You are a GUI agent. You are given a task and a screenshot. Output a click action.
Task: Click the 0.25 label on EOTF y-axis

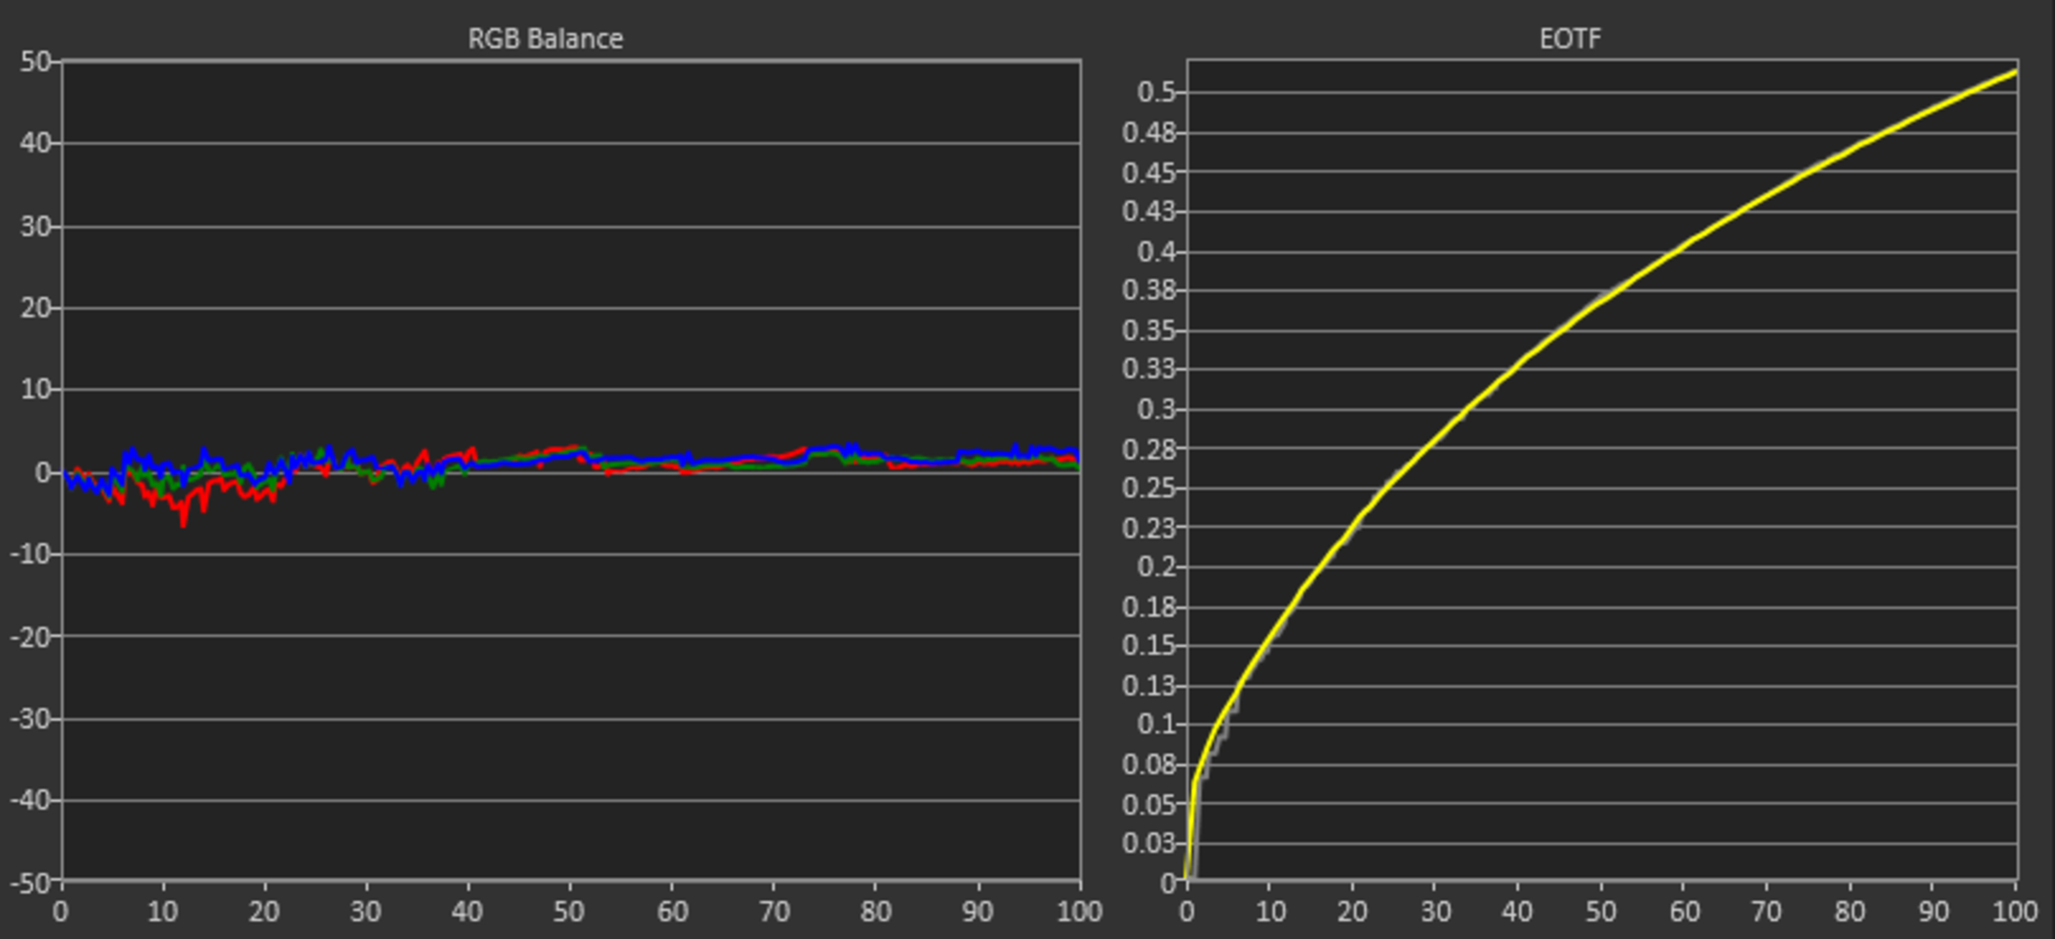(1149, 488)
